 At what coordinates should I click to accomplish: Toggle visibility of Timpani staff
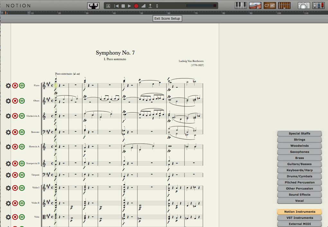22,175
